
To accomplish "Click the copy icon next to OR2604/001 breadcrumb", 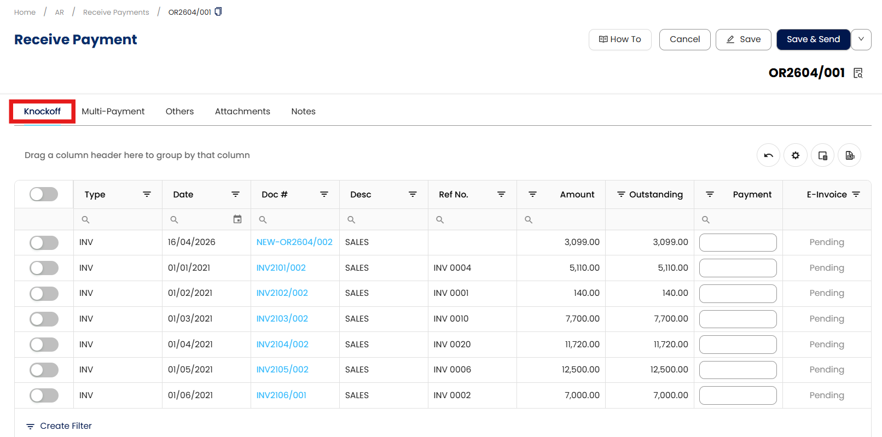I will tap(218, 11).
